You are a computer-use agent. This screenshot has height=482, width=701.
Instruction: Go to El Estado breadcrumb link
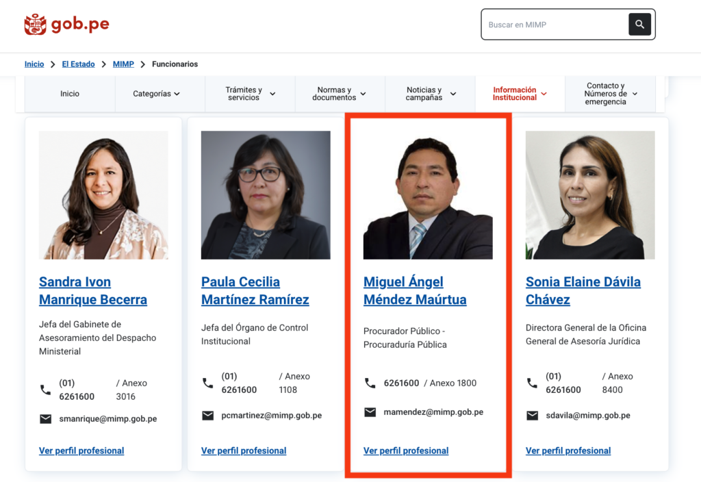(78, 64)
